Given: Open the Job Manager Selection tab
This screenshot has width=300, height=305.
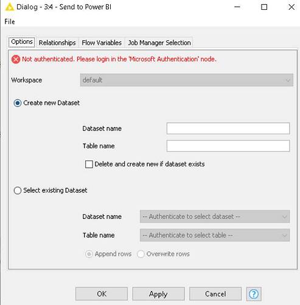Looking at the screenshot, I should pyautogui.click(x=159, y=43).
